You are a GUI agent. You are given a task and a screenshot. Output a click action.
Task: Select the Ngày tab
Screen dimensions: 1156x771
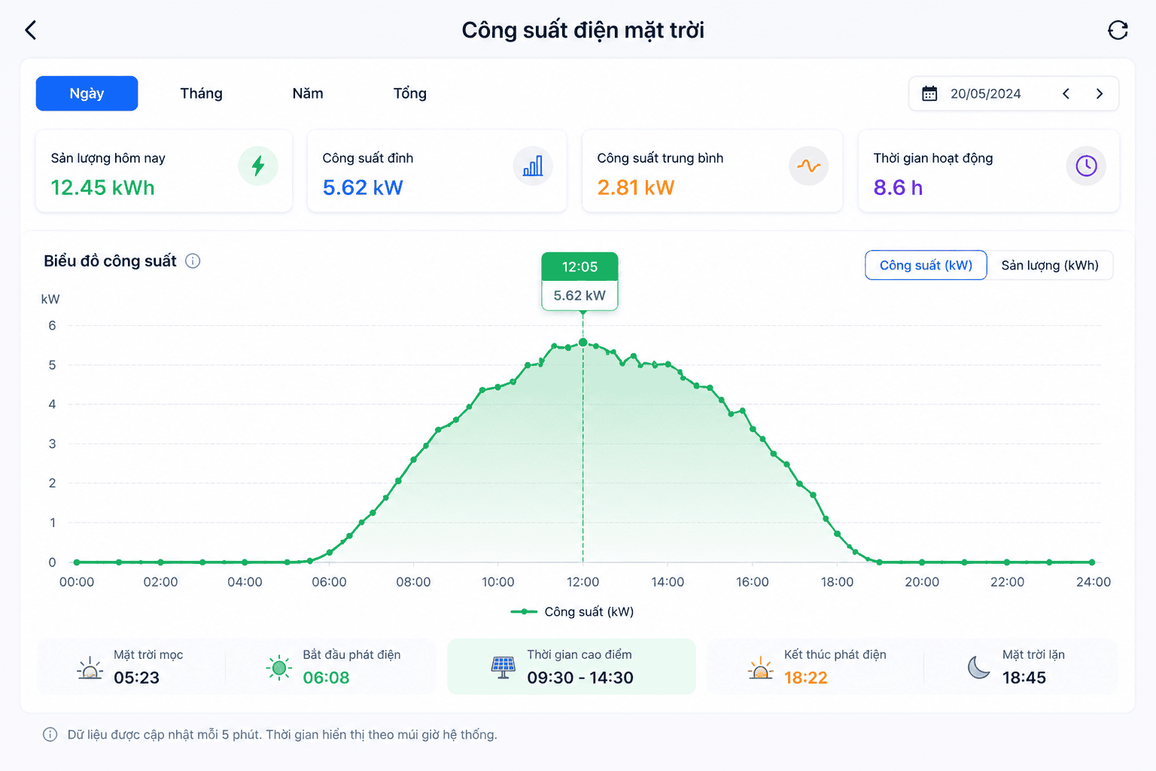click(87, 93)
